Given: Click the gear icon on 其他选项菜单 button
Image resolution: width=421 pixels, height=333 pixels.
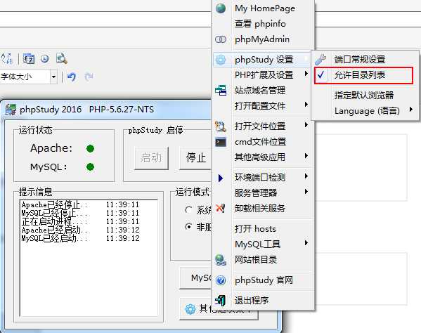Looking at the screenshot, I should pyautogui.click(x=190, y=309).
